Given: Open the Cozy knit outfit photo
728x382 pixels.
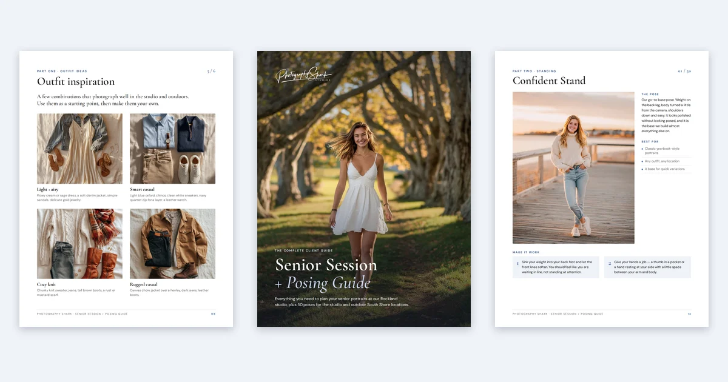Looking at the screenshot, I should coord(79,244).
